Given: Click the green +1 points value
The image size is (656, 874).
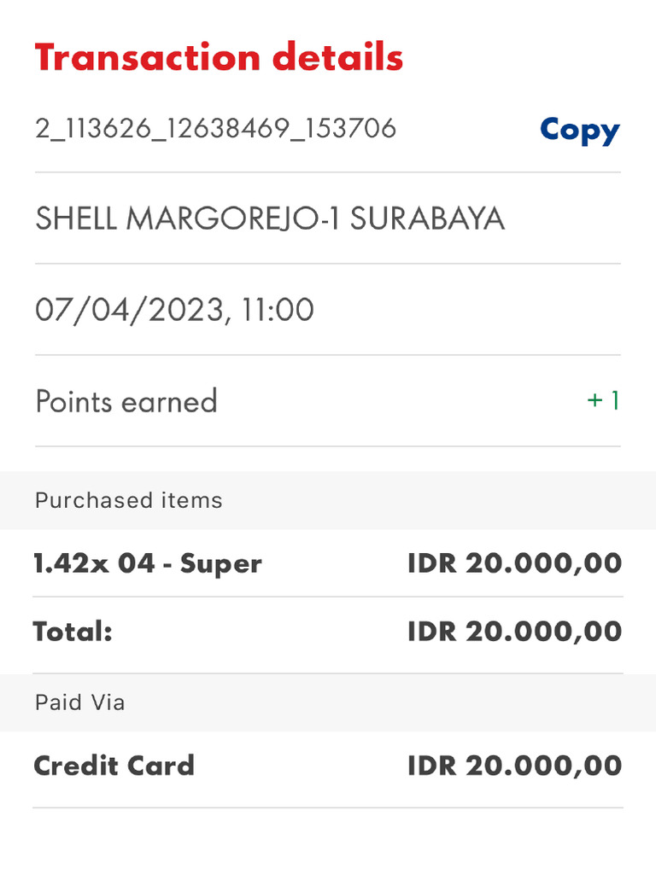Looking at the screenshot, I should pyautogui.click(x=603, y=400).
